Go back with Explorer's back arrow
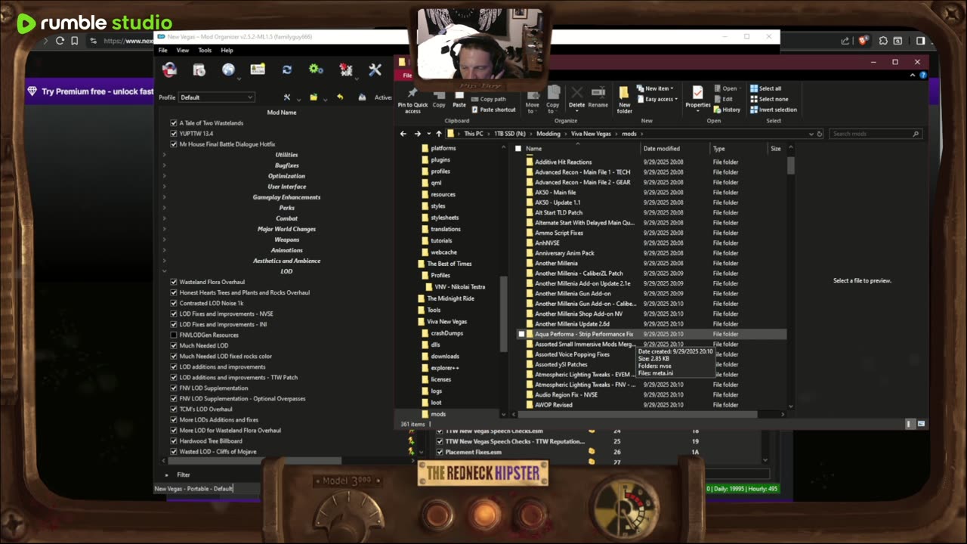The width and height of the screenshot is (967, 544). point(403,134)
